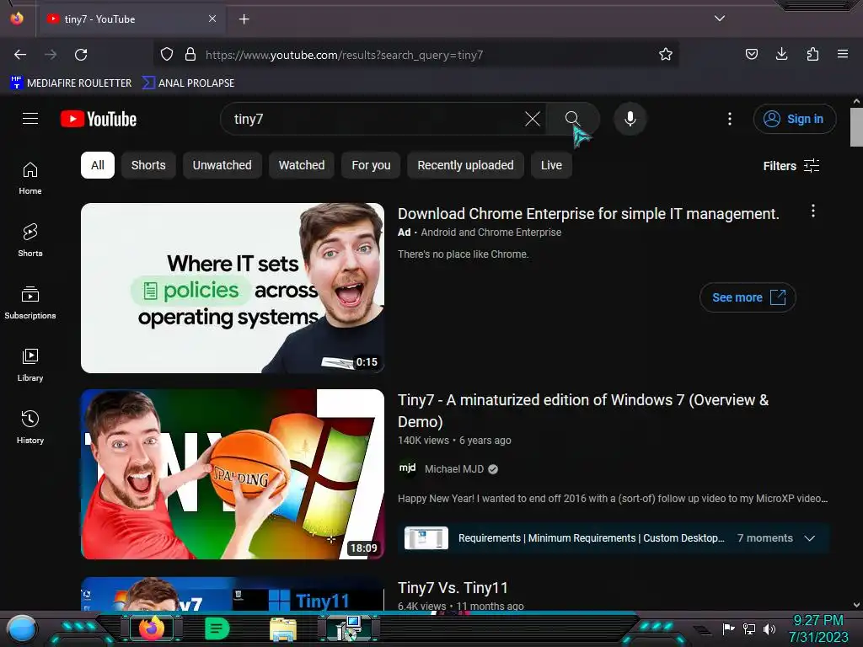Open the Tiny7 Vs. Tiny11 video title
Image resolution: width=863 pixels, height=647 pixels.
[x=453, y=587]
